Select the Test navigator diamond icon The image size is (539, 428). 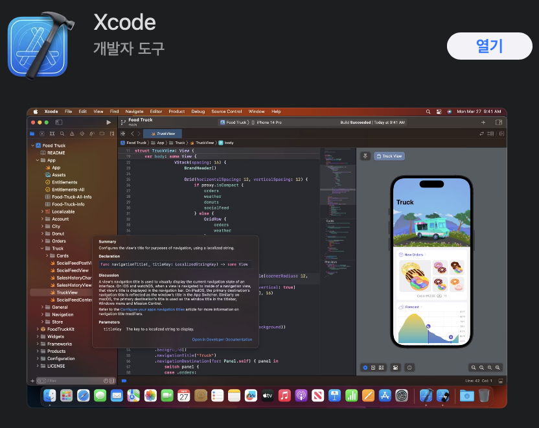tap(82, 134)
